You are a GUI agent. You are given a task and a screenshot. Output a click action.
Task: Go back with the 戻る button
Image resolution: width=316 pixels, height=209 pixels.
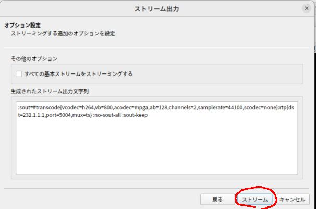click(217, 199)
